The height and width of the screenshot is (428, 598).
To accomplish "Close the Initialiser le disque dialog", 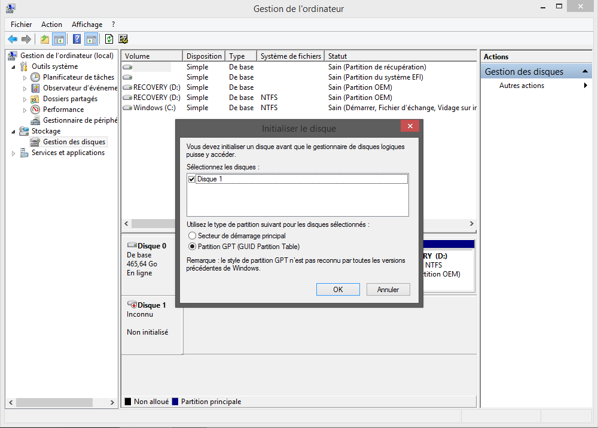I will pos(410,126).
